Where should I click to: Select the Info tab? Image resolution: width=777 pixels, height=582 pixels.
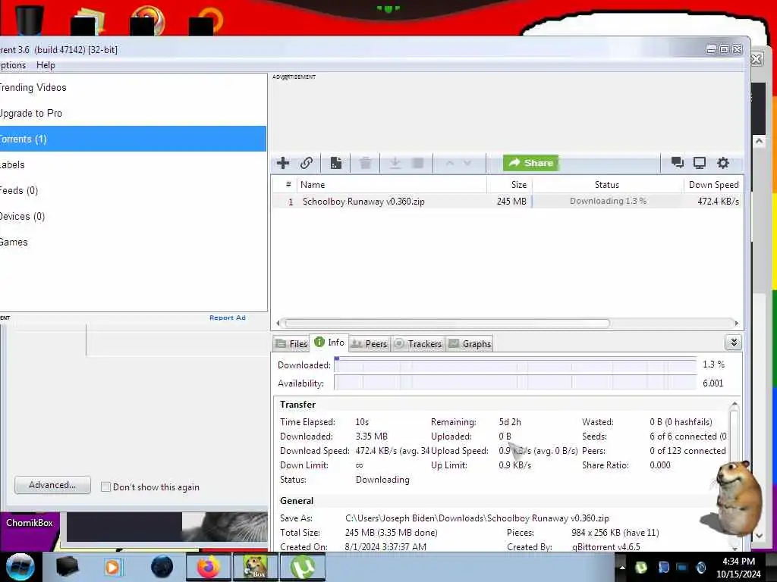tap(329, 343)
